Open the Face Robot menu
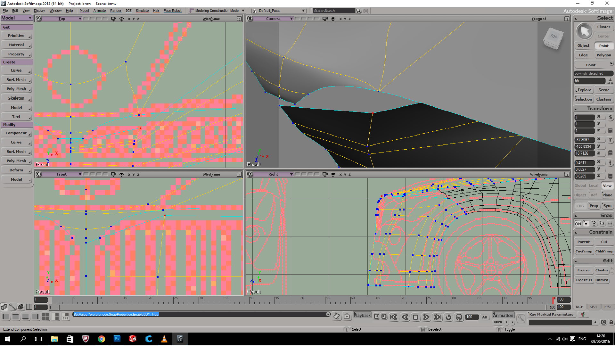The height and width of the screenshot is (346, 615). [x=172, y=11]
